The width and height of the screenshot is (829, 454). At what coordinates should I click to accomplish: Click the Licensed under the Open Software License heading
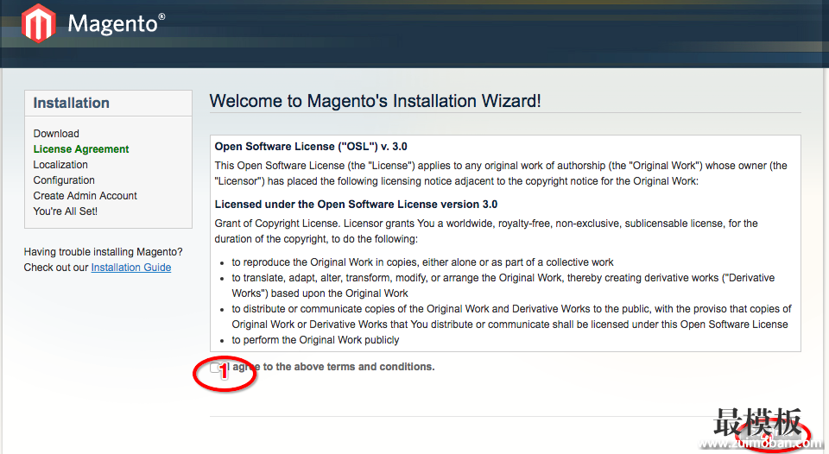pyautogui.click(x=356, y=205)
